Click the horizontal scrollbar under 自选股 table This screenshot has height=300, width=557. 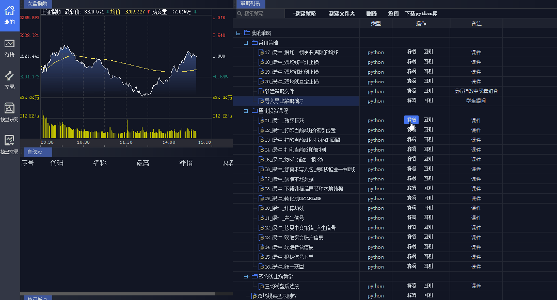(x=118, y=294)
